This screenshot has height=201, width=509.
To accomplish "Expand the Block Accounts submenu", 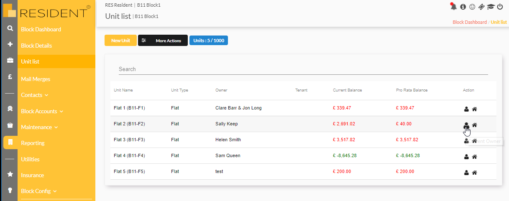I will (x=42, y=111).
